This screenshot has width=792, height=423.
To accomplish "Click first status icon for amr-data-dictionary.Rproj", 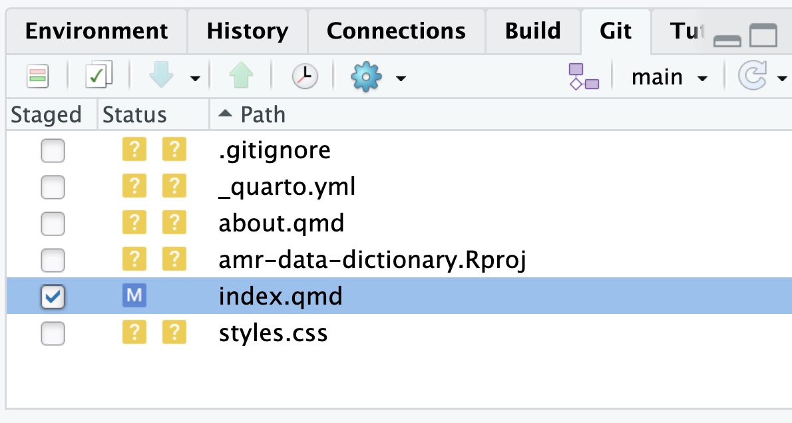I will (134, 259).
